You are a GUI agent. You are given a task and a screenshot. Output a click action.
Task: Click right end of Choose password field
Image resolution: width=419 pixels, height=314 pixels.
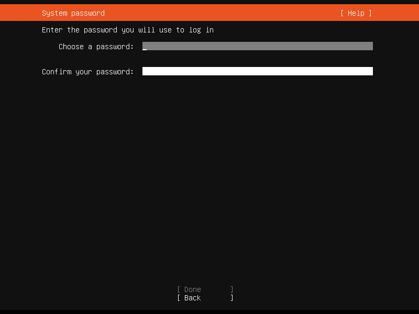click(x=369, y=46)
